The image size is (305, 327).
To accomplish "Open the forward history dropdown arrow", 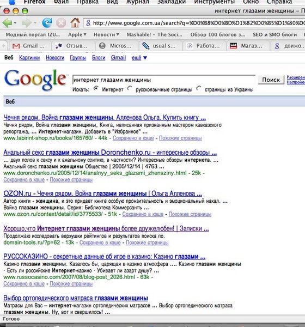I will [35, 23].
